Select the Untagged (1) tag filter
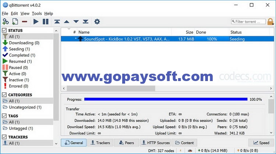276x154 pixels. click(28, 128)
